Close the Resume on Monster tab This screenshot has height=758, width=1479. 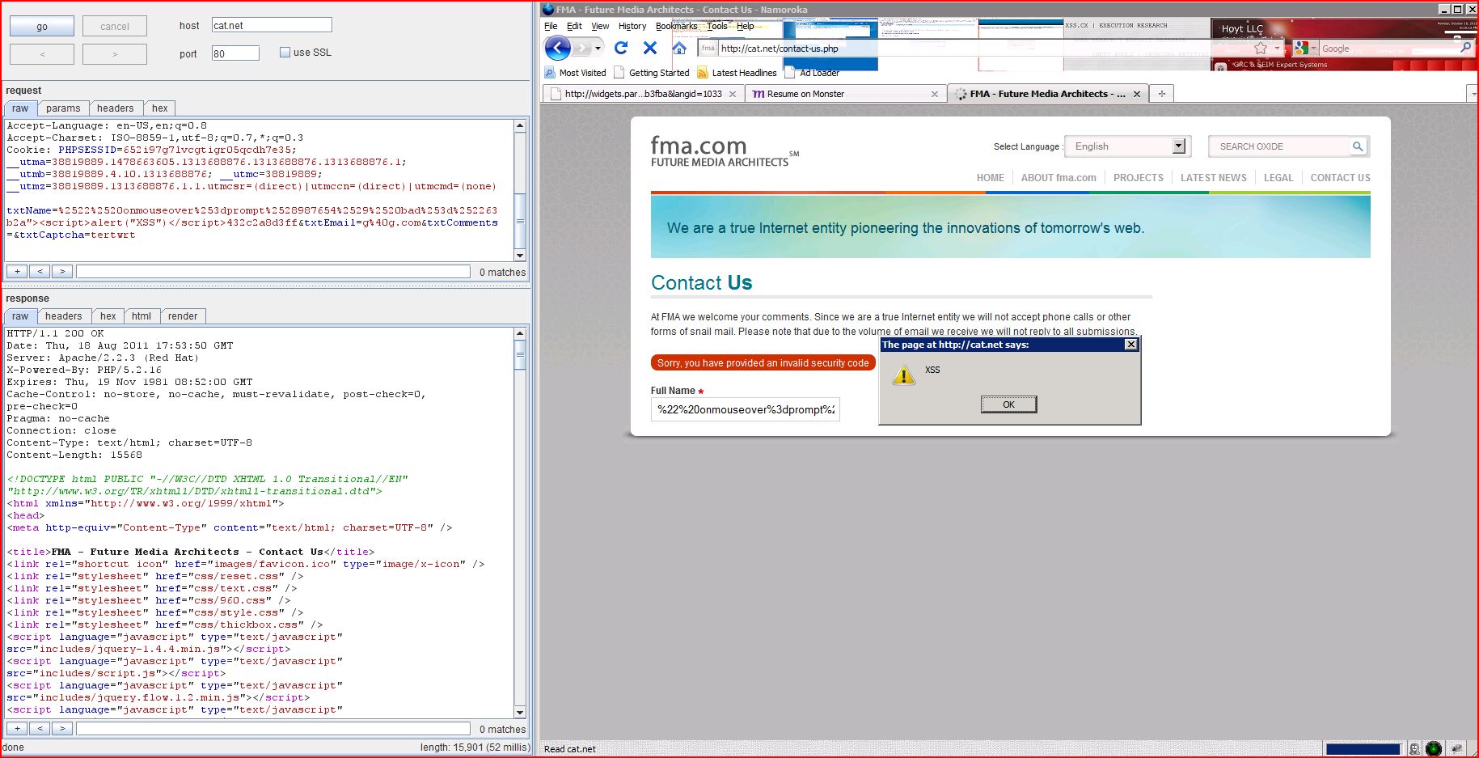(935, 94)
